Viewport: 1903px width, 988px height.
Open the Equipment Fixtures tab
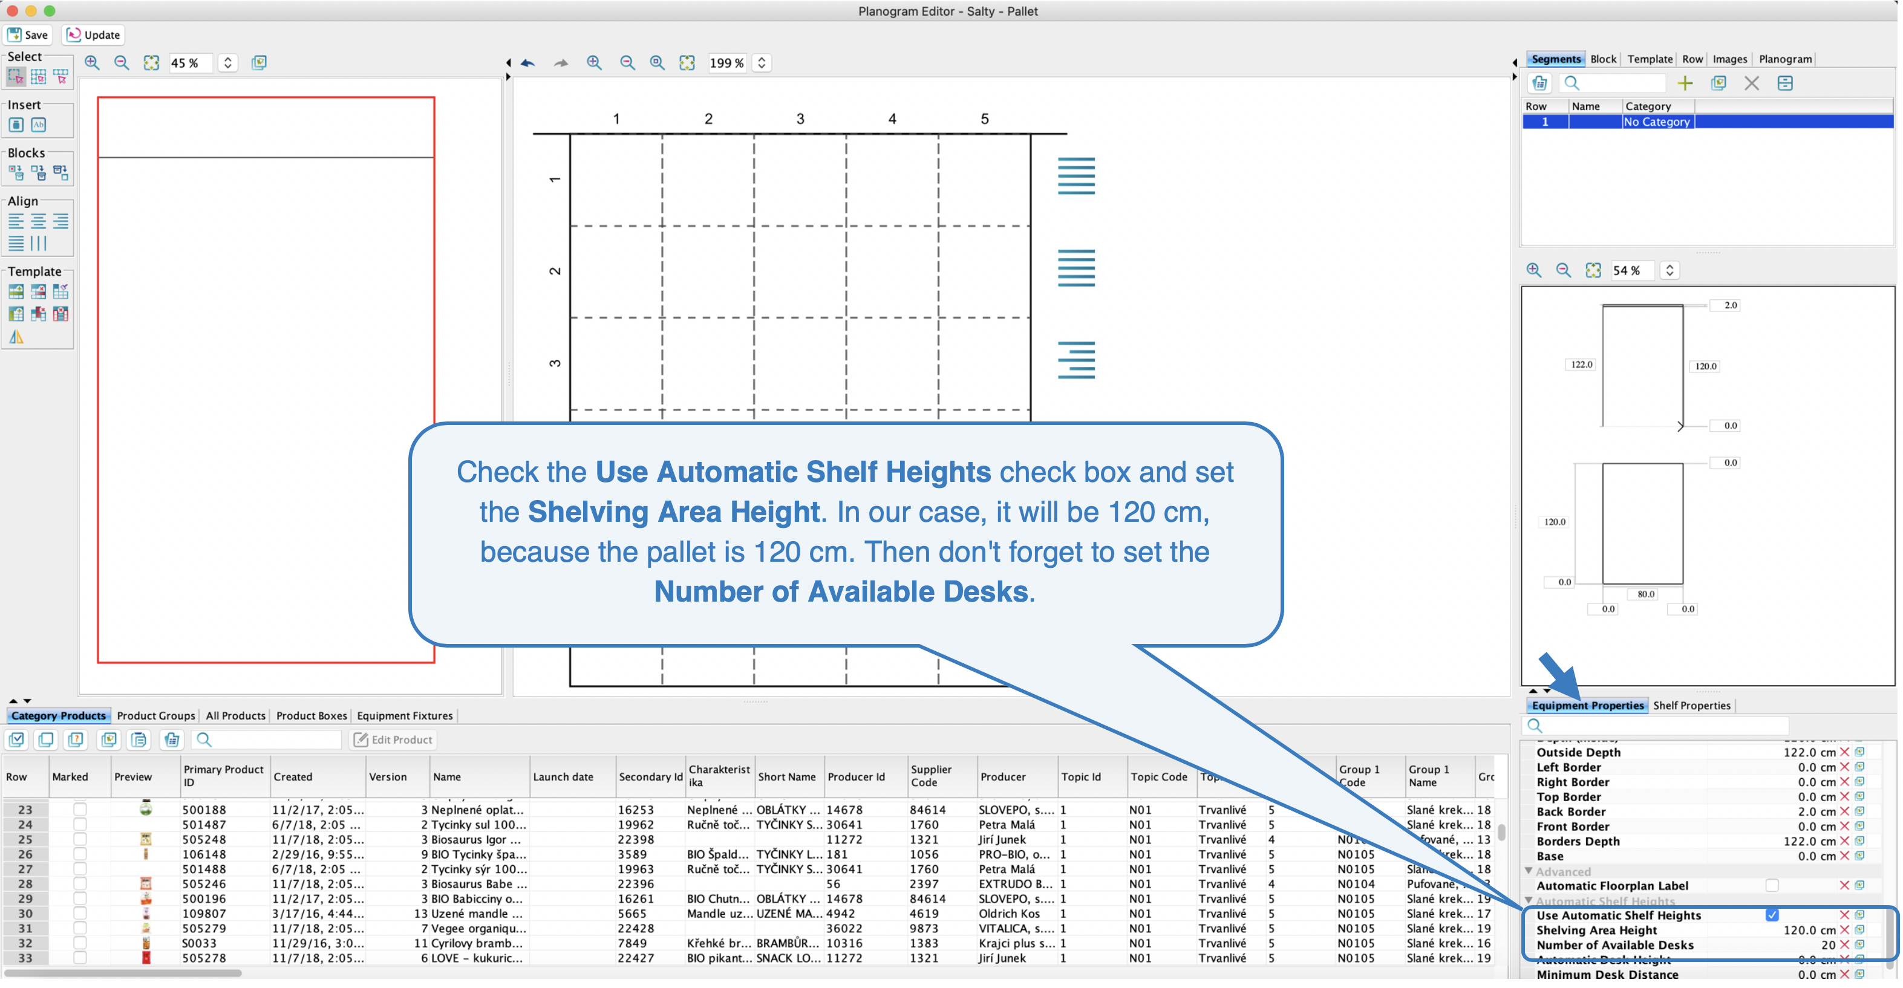tap(405, 715)
